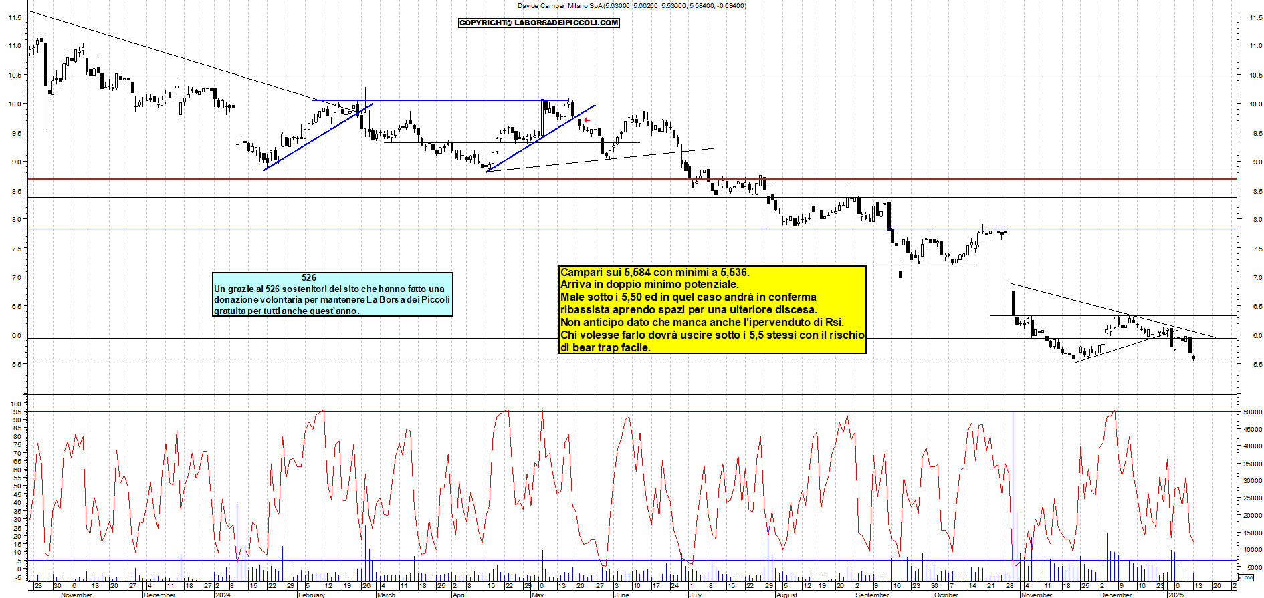Click the Davide Campari Milano SpA chart title
The height and width of the screenshot is (598, 1264).
[x=632, y=5]
